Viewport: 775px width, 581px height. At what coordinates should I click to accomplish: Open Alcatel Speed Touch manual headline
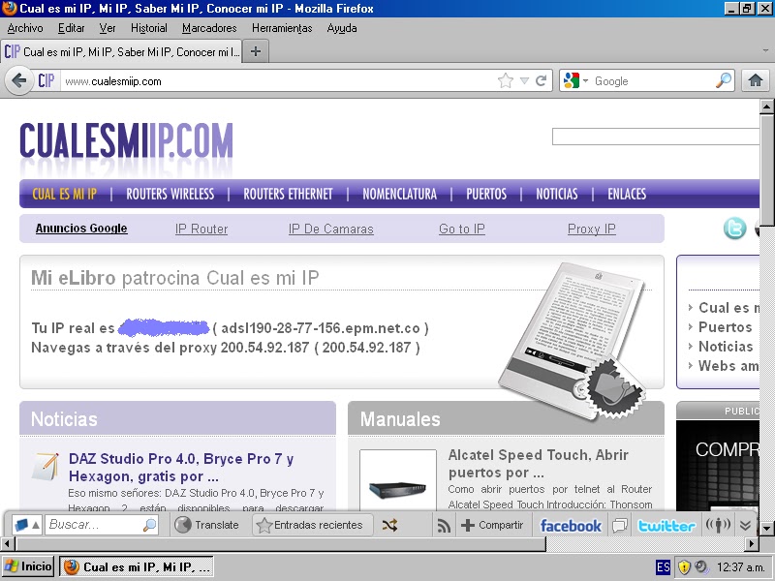[x=539, y=464]
